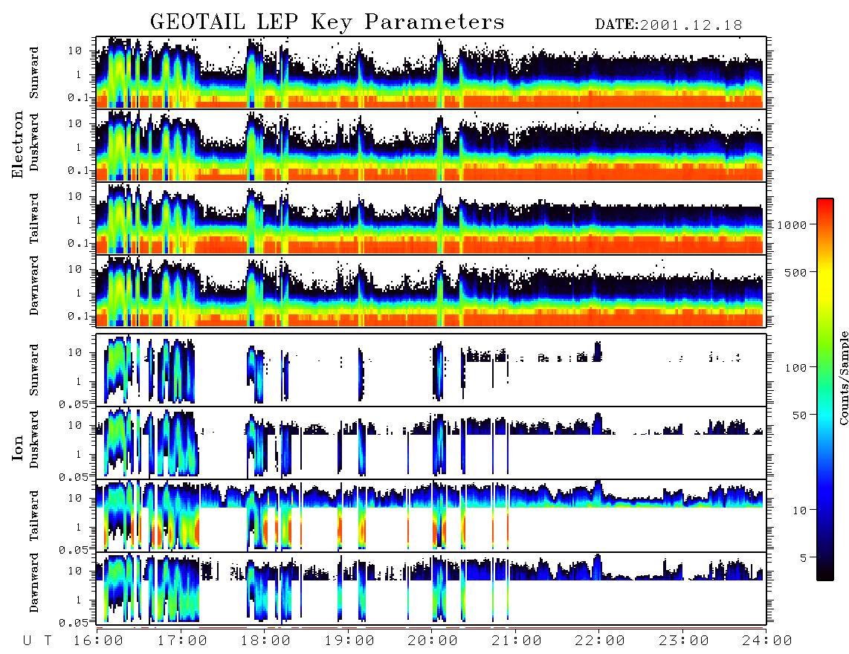Click the vertical "Electron" group label
The height and width of the screenshot is (654, 849).
click(x=18, y=144)
